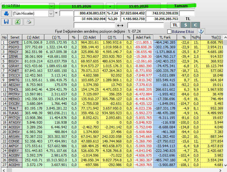Click the end date 15.05.2026 field
The image size is (227, 172).
tap(139, 6)
